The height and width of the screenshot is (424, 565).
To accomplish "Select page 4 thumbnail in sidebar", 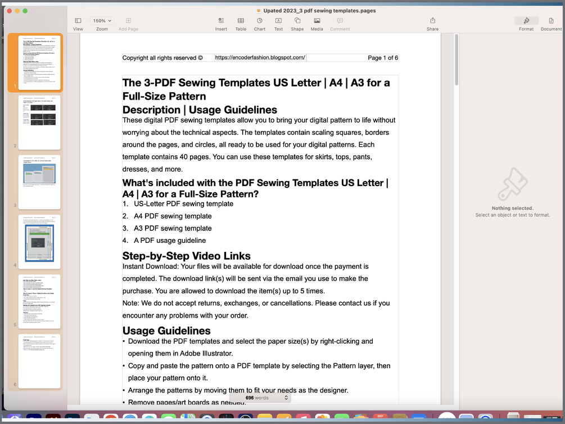I will click(x=39, y=242).
